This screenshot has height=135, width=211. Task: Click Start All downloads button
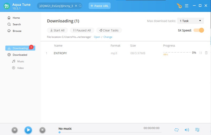[x=57, y=30]
